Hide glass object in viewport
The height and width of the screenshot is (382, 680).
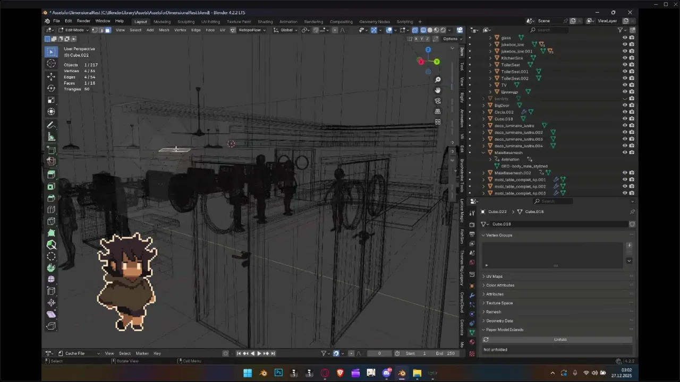click(625, 38)
